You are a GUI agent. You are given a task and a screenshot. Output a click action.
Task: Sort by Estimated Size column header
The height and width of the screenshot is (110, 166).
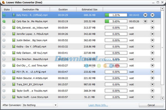click(89, 9)
